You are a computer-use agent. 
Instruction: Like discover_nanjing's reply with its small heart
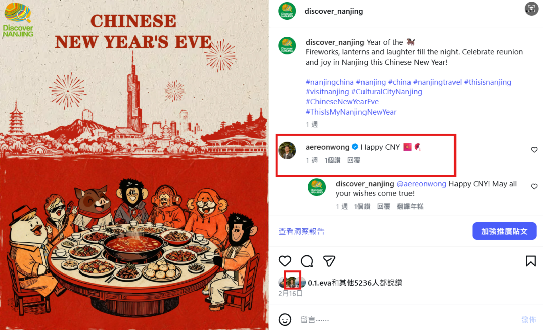click(534, 187)
